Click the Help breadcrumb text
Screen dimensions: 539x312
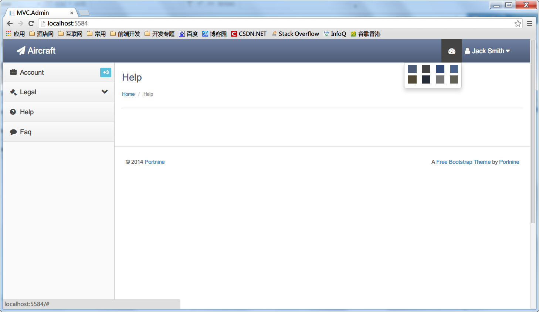[148, 94]
